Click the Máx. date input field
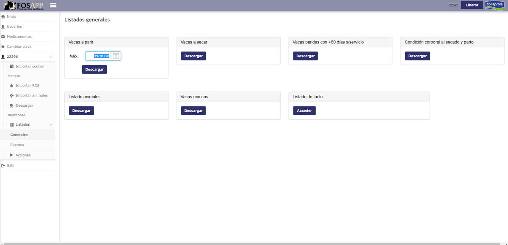The width and height of the screenshot is (508, 245). 98,56
